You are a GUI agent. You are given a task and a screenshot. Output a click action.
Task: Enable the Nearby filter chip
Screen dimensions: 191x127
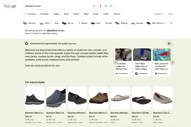coord(82,23)
